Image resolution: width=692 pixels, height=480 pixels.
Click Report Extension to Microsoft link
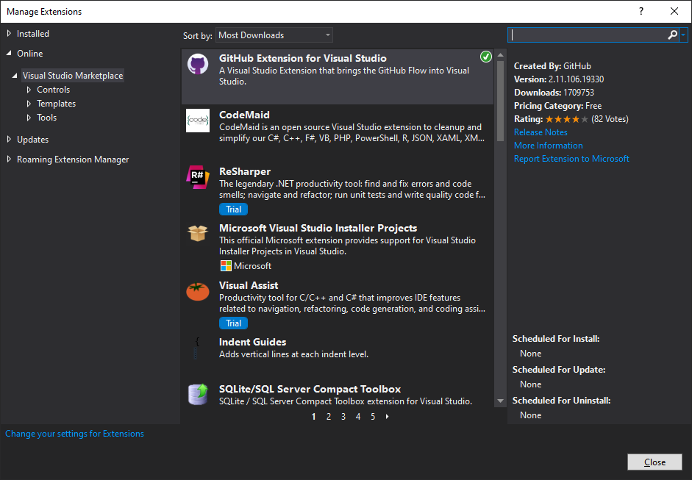click(x=571, y=159)
